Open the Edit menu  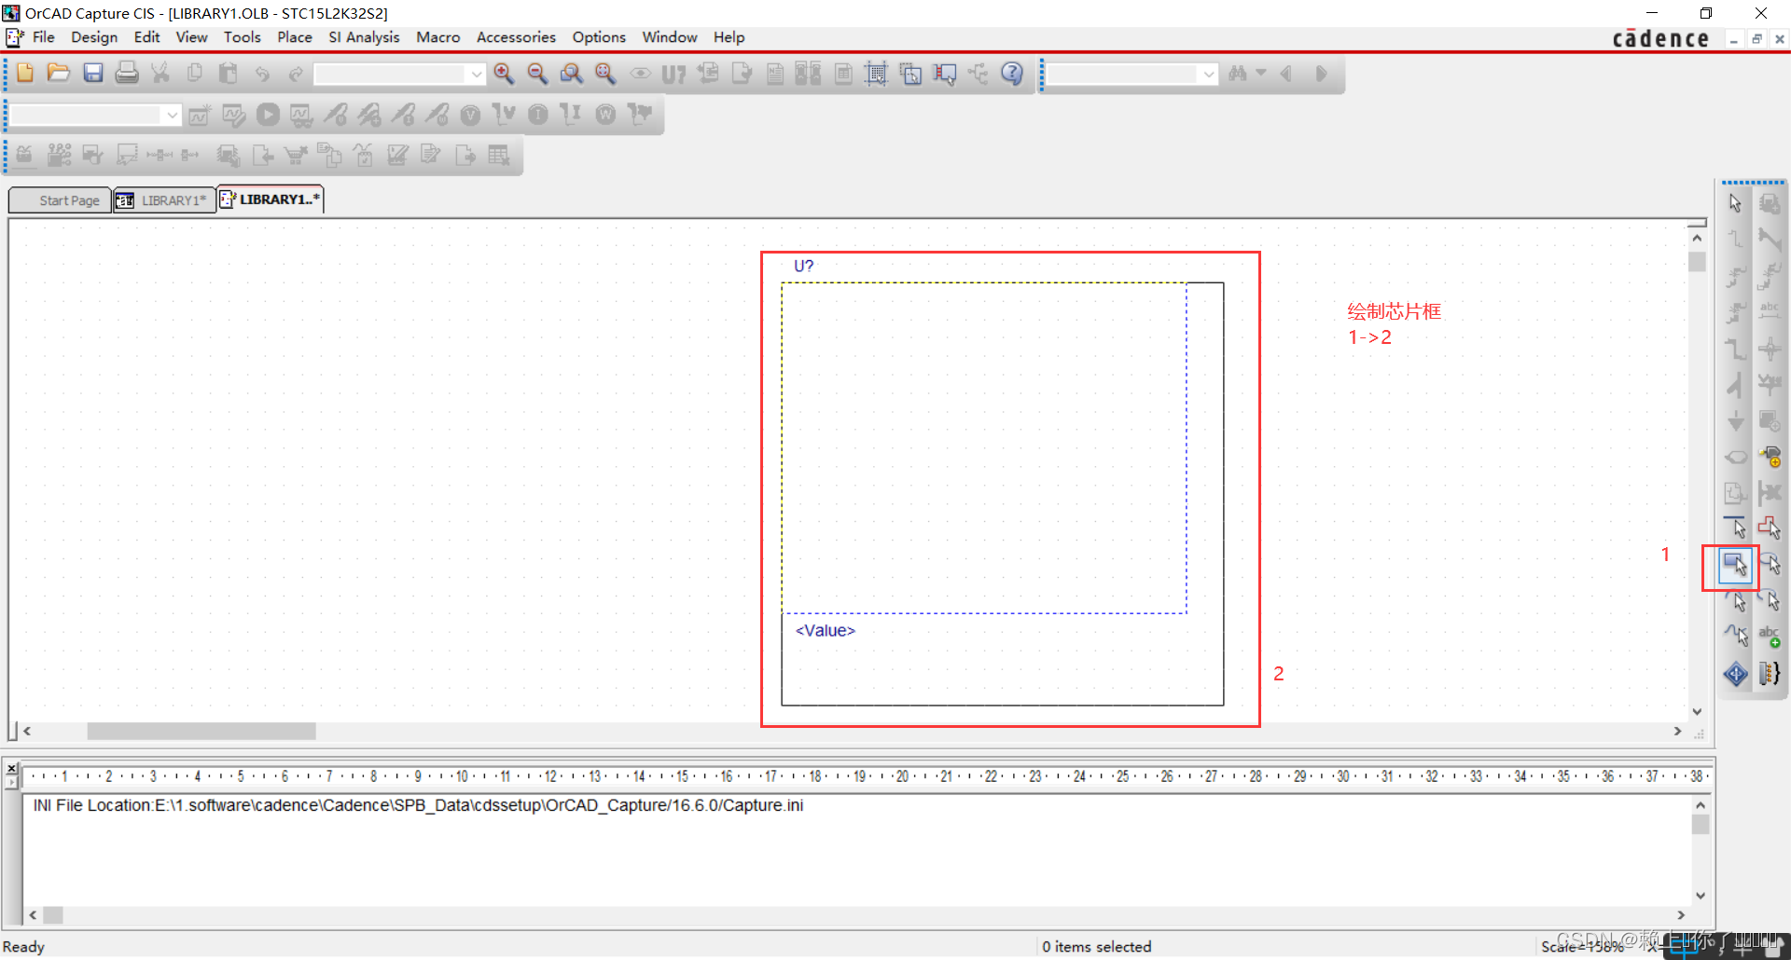pos(146,37)
